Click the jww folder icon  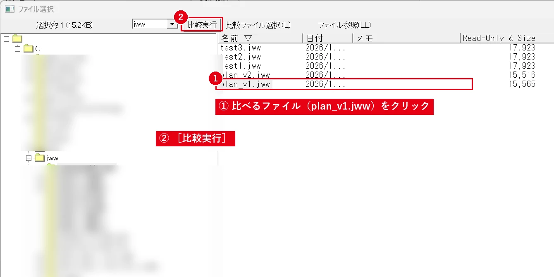[40, 158]
